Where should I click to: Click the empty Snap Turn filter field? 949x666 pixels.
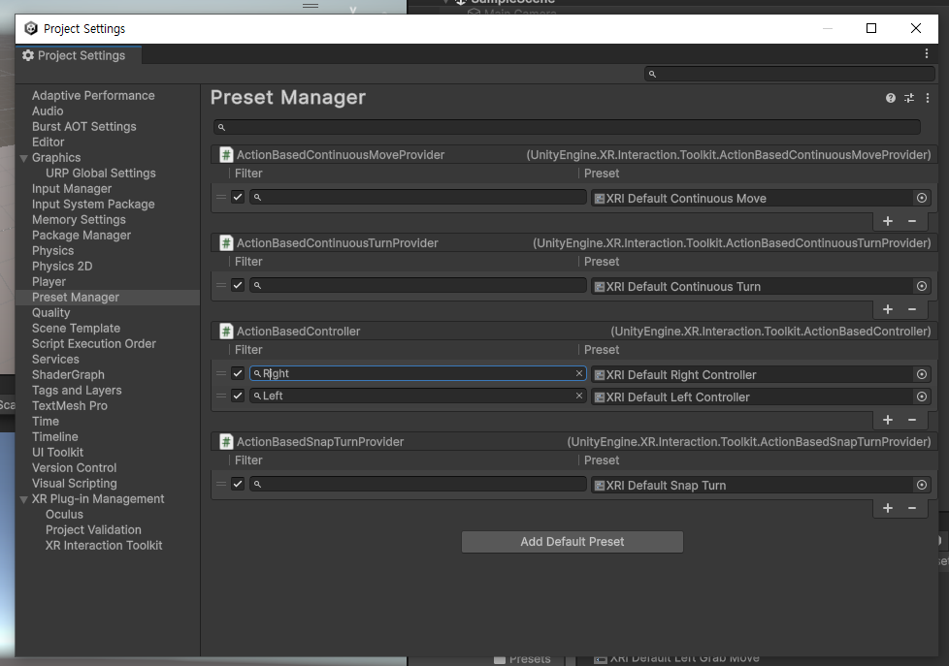[x=417, y=484]
